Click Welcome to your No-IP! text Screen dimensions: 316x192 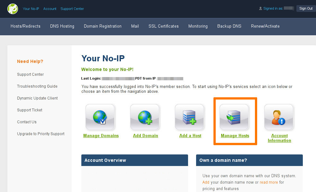pyautogui.click(x=107, y=69)
